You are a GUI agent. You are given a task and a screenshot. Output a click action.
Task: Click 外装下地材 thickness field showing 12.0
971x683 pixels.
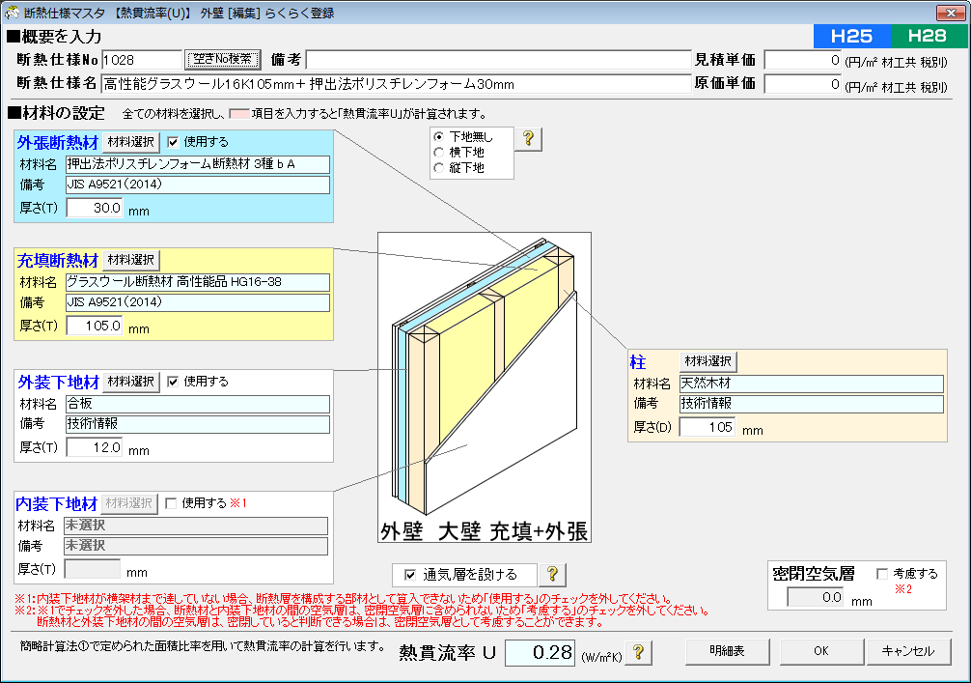95,447
